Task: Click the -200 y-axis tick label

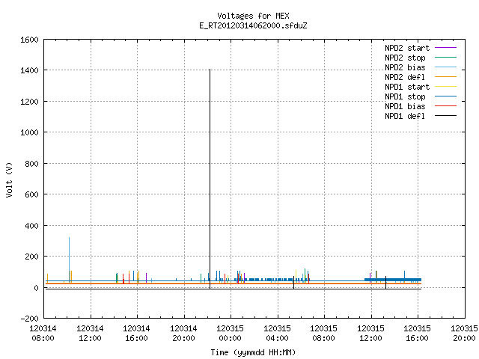Action: pyautogui.click(x=29, y=319)
